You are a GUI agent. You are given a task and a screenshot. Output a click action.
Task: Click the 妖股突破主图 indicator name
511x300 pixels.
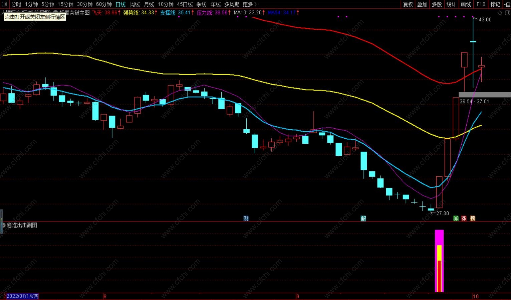(x=75, y=12)
